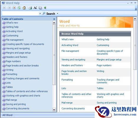Click the Margins and page setup book icon
The height and width of the screenshot is (118, 138).
(x=4, y=53)
